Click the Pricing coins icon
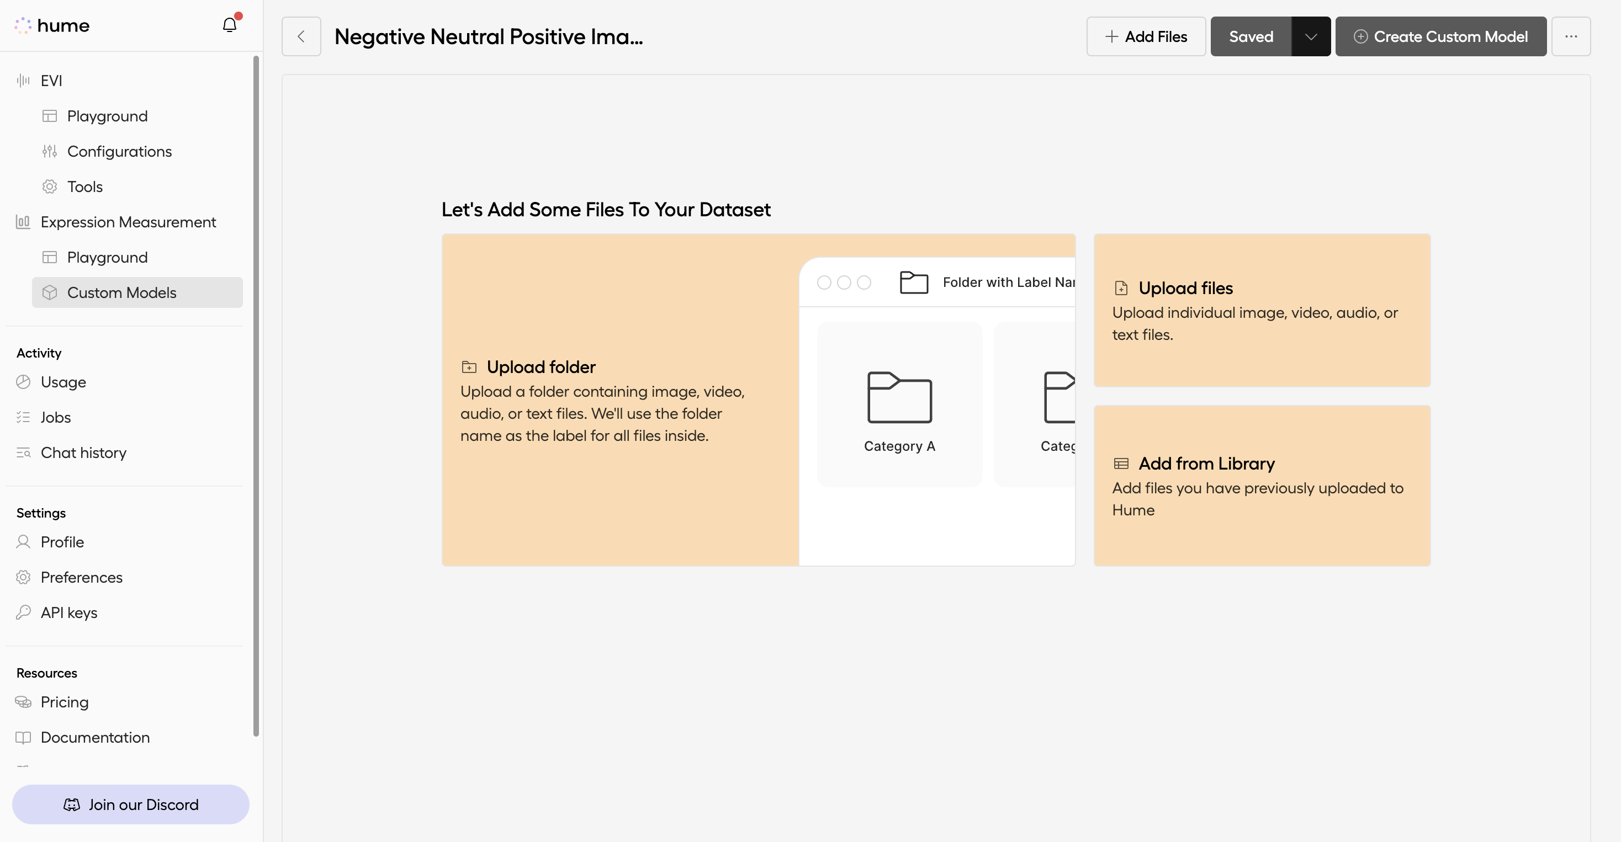The height and width of the screenshot is (842, 1621). tap(23, 702)
